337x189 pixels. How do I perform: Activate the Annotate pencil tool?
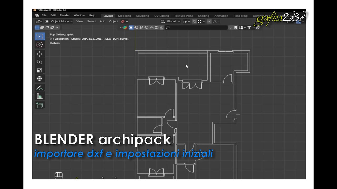pos(39,88)
